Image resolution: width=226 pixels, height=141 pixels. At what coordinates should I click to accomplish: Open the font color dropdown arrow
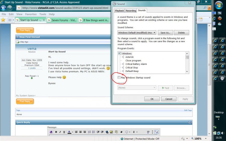click(x=72, y=132)
